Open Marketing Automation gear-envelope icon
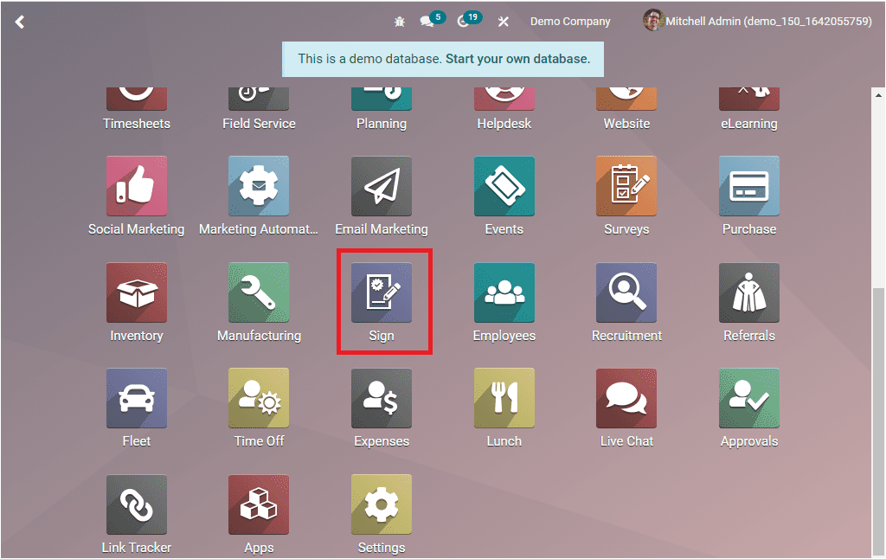Image resolution: width=886 pixels, height=559 pixels. click(259, 186)
